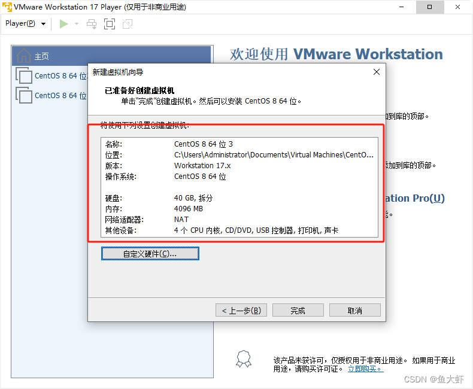This screenshot has height=389, width=473.
Task: Click the 硬盘: label in summary
Action: [113, 198]
